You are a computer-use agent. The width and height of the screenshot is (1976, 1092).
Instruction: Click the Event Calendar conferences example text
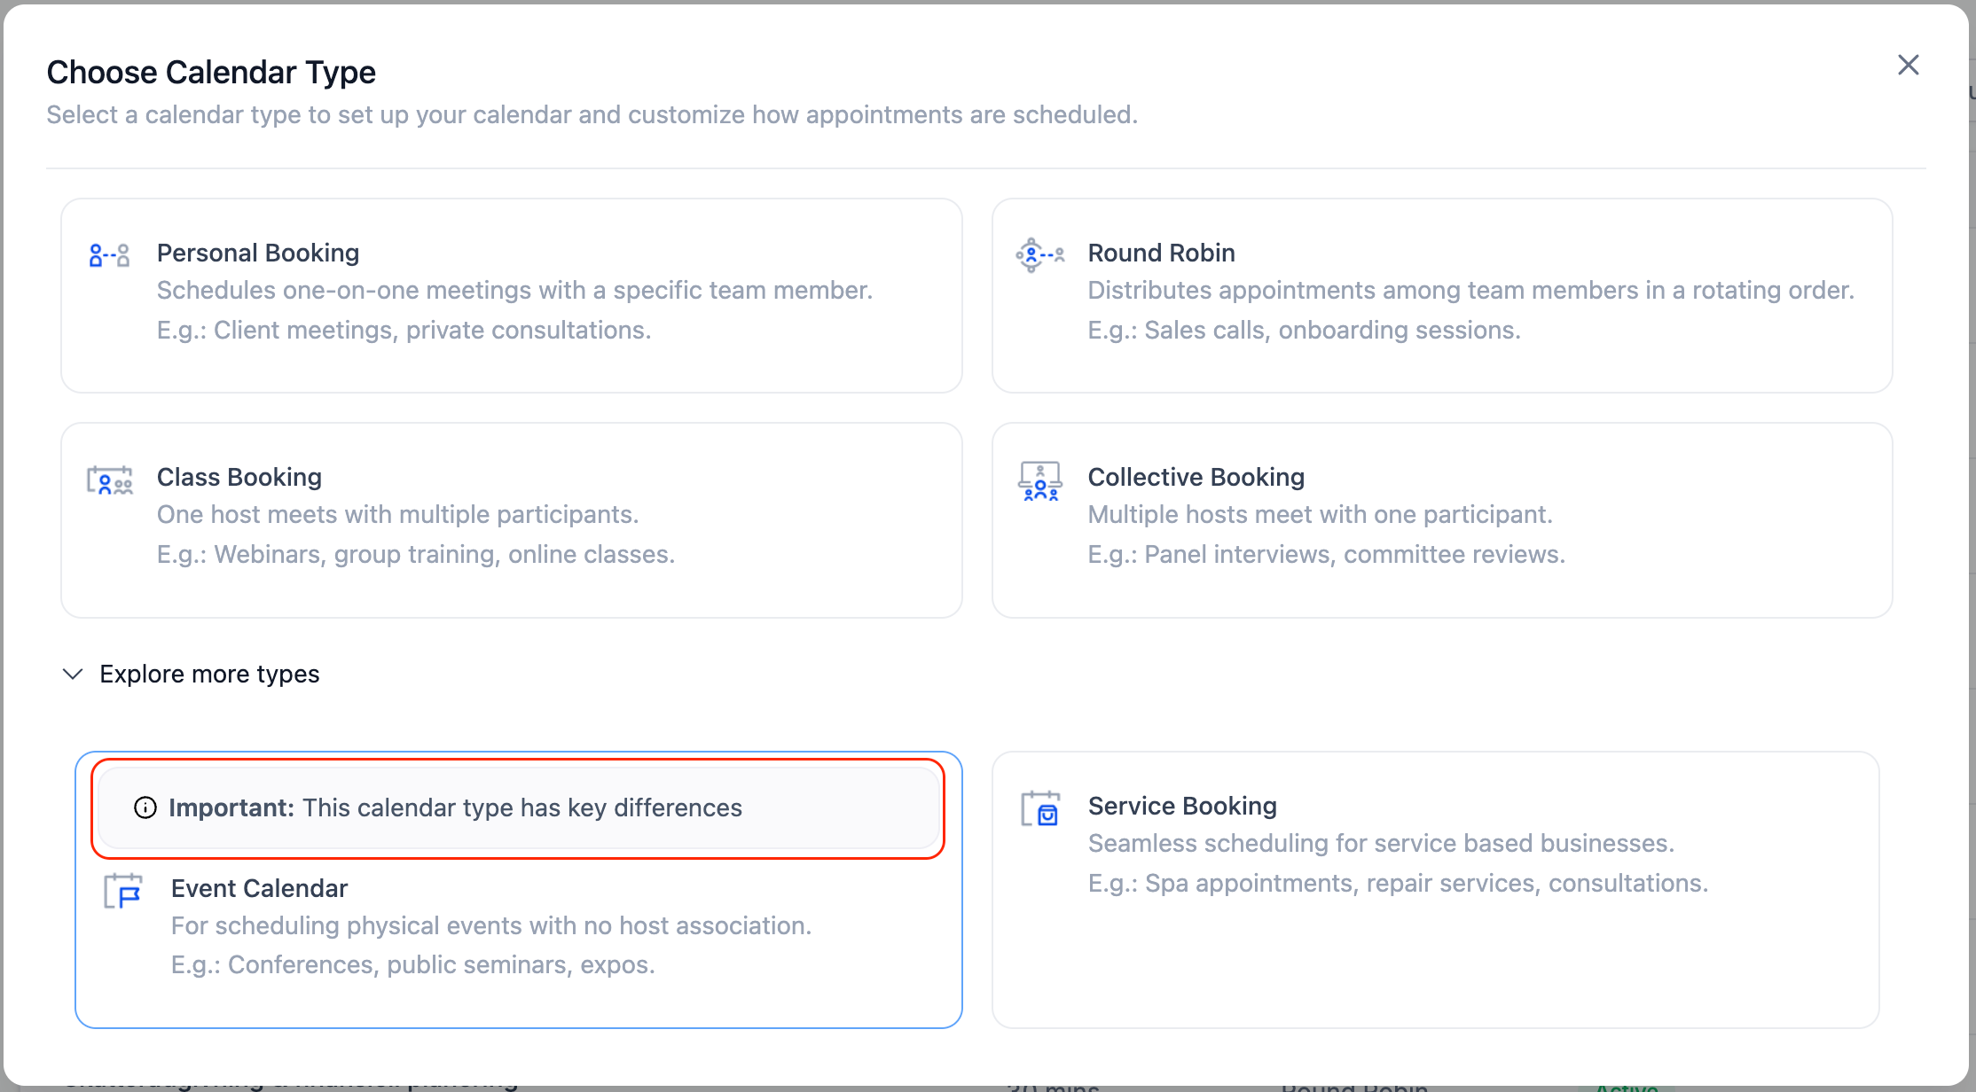pyautogui.click(x=412, y=965)
